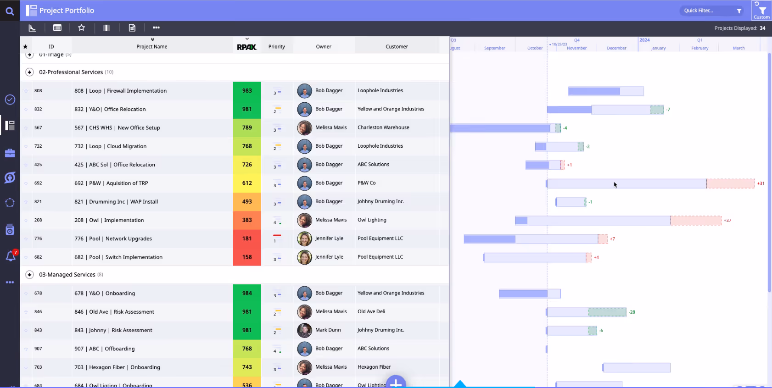Sort by the ID column header
This screenshot has width=772, height=388.
(51, 47)
